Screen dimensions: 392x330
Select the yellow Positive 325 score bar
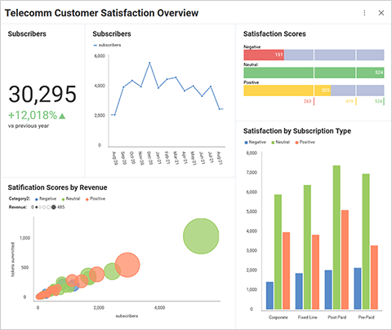(287, 90)
